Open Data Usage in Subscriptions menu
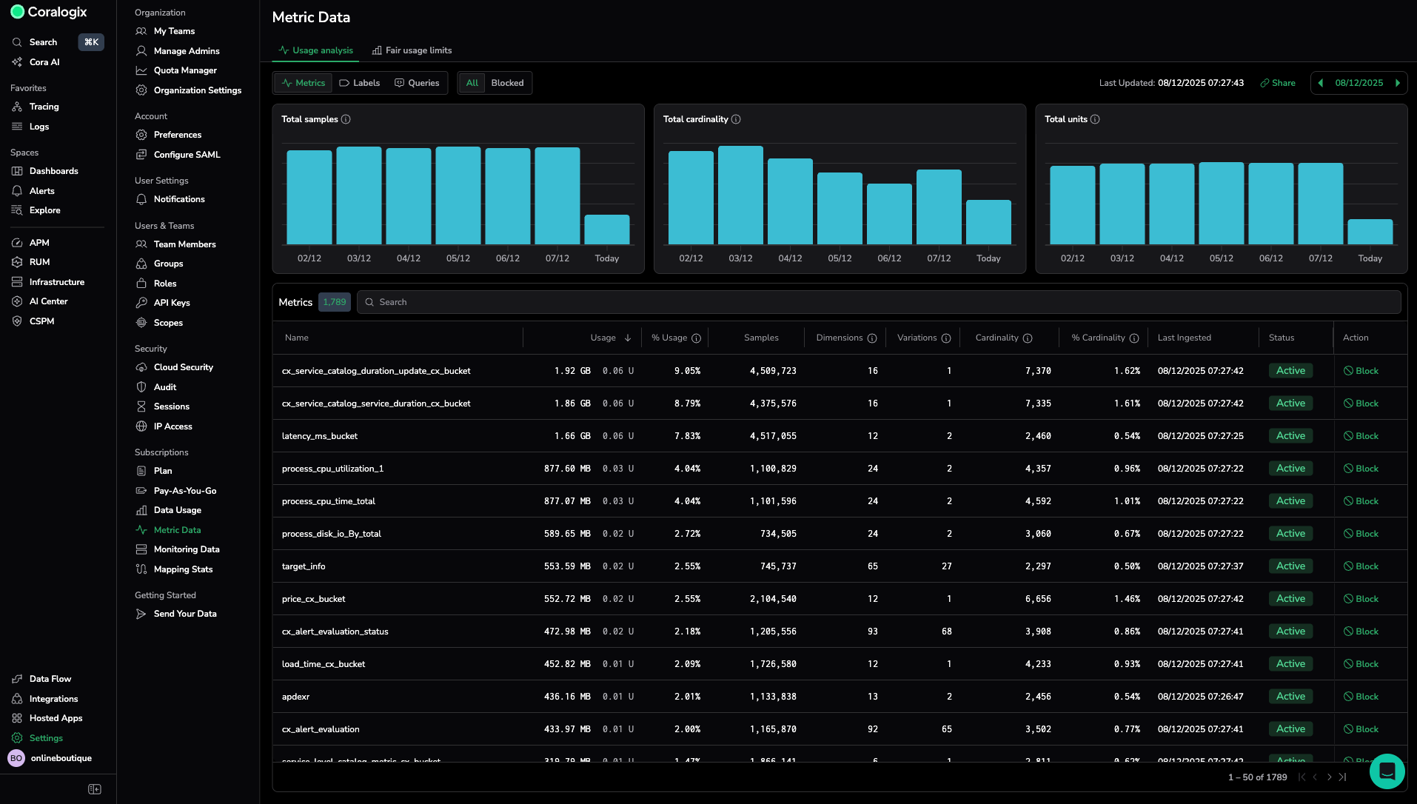The height and width of the screenshot is (804, 1417). (177, 510)
